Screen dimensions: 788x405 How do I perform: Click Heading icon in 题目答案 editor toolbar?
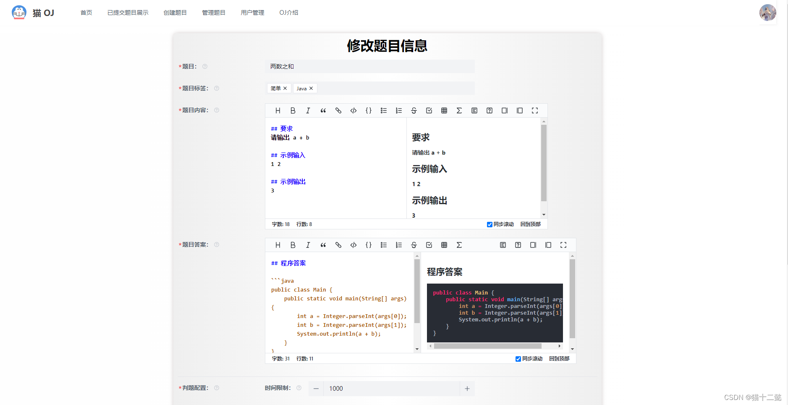pos(278,245)
